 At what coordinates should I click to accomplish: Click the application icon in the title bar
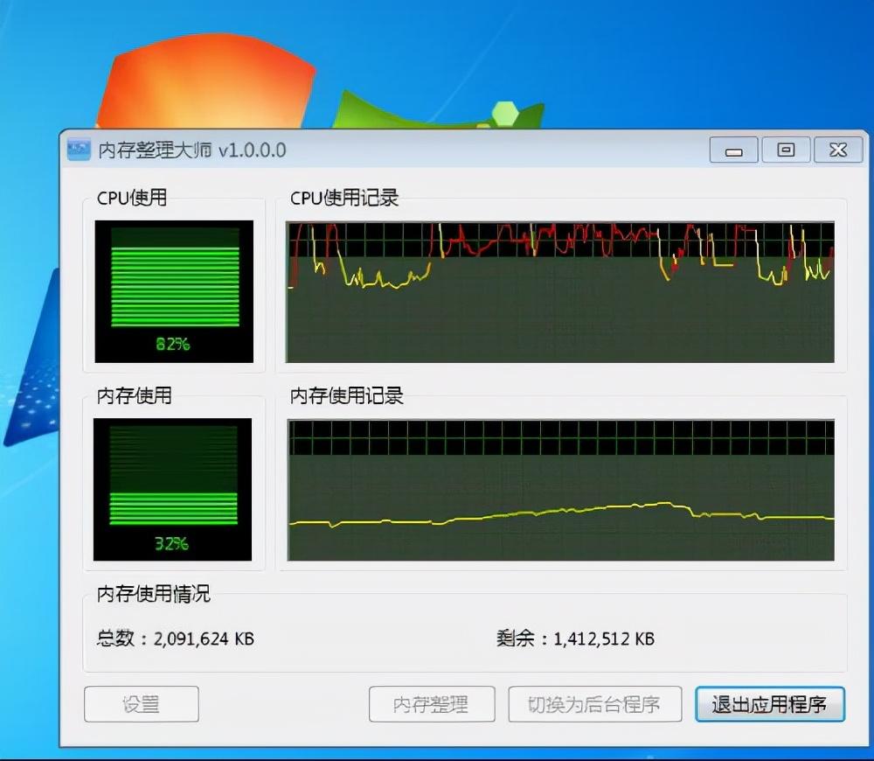point(78,150)
